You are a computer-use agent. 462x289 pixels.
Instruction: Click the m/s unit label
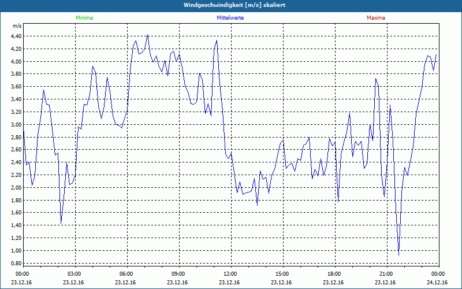pos(17,26)
